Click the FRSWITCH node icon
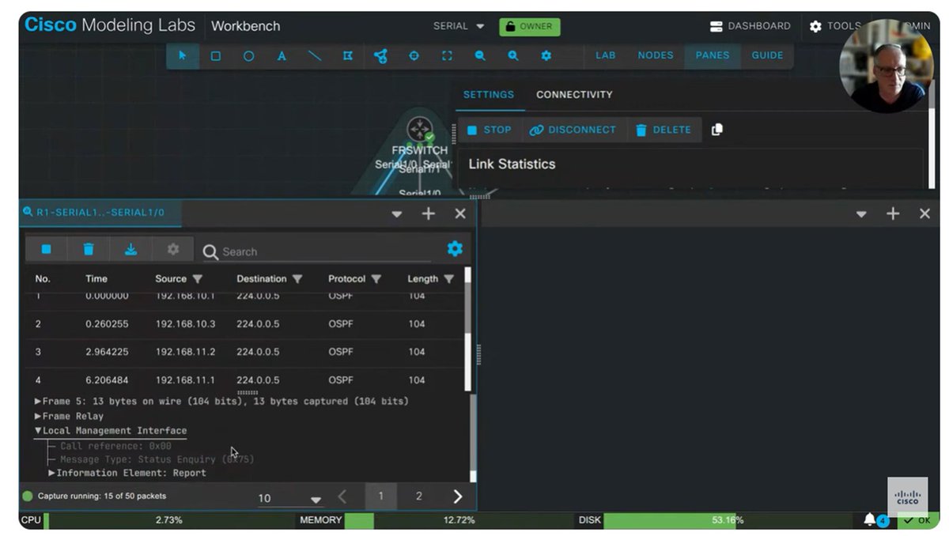949x536 pixels. 419,130
